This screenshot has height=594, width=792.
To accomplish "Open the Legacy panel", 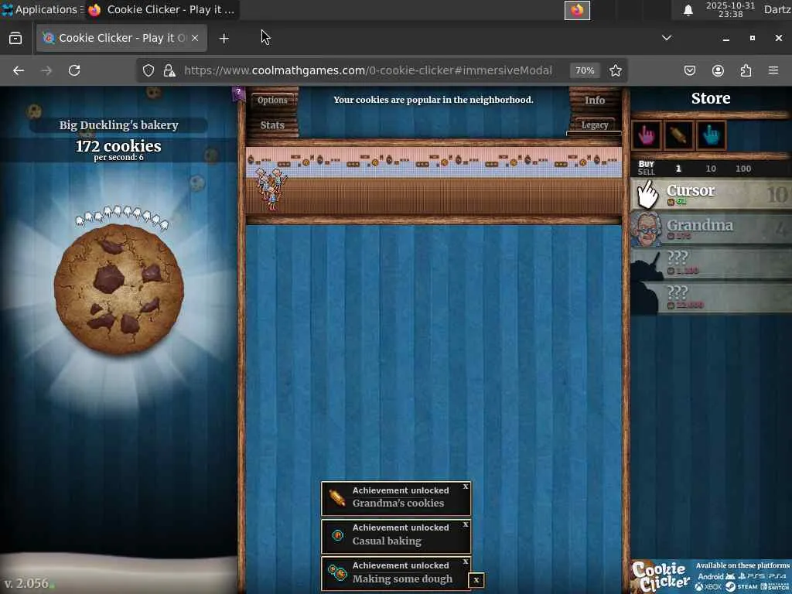I will [595, 125].
